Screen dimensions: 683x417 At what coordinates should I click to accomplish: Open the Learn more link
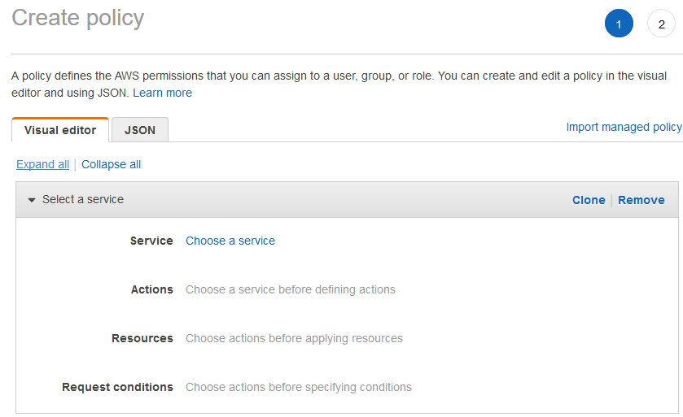[163, 93]
